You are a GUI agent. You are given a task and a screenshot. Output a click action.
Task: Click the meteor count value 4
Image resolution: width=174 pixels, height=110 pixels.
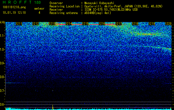click(39, 13)
